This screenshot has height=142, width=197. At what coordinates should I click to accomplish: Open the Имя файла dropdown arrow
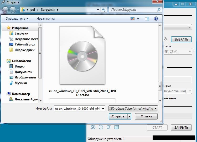tap(103, 109)
